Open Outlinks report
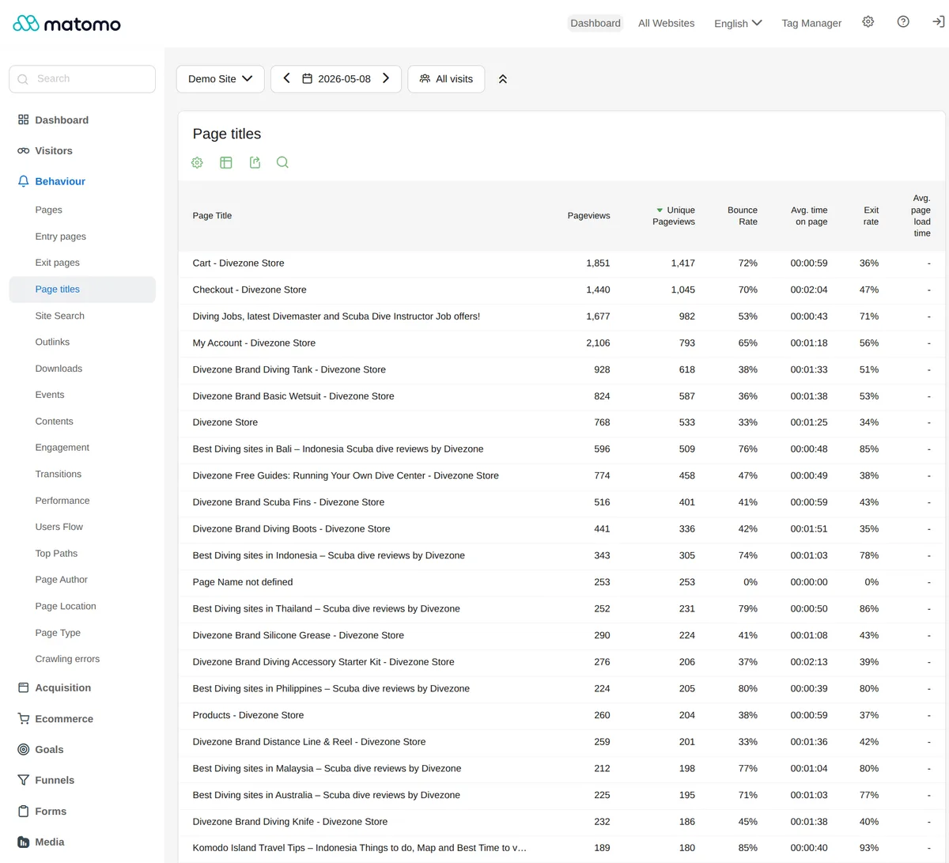 [52, 342]
